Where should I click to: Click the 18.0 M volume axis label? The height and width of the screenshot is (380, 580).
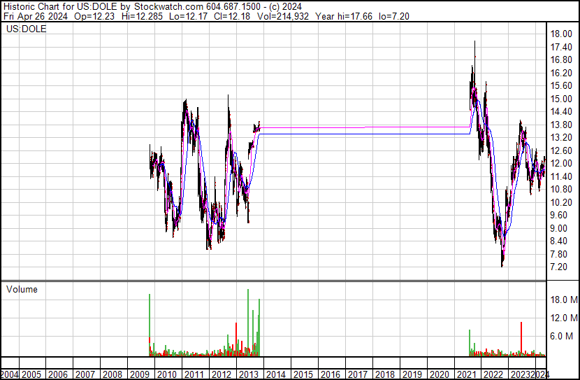click(563, 300)
